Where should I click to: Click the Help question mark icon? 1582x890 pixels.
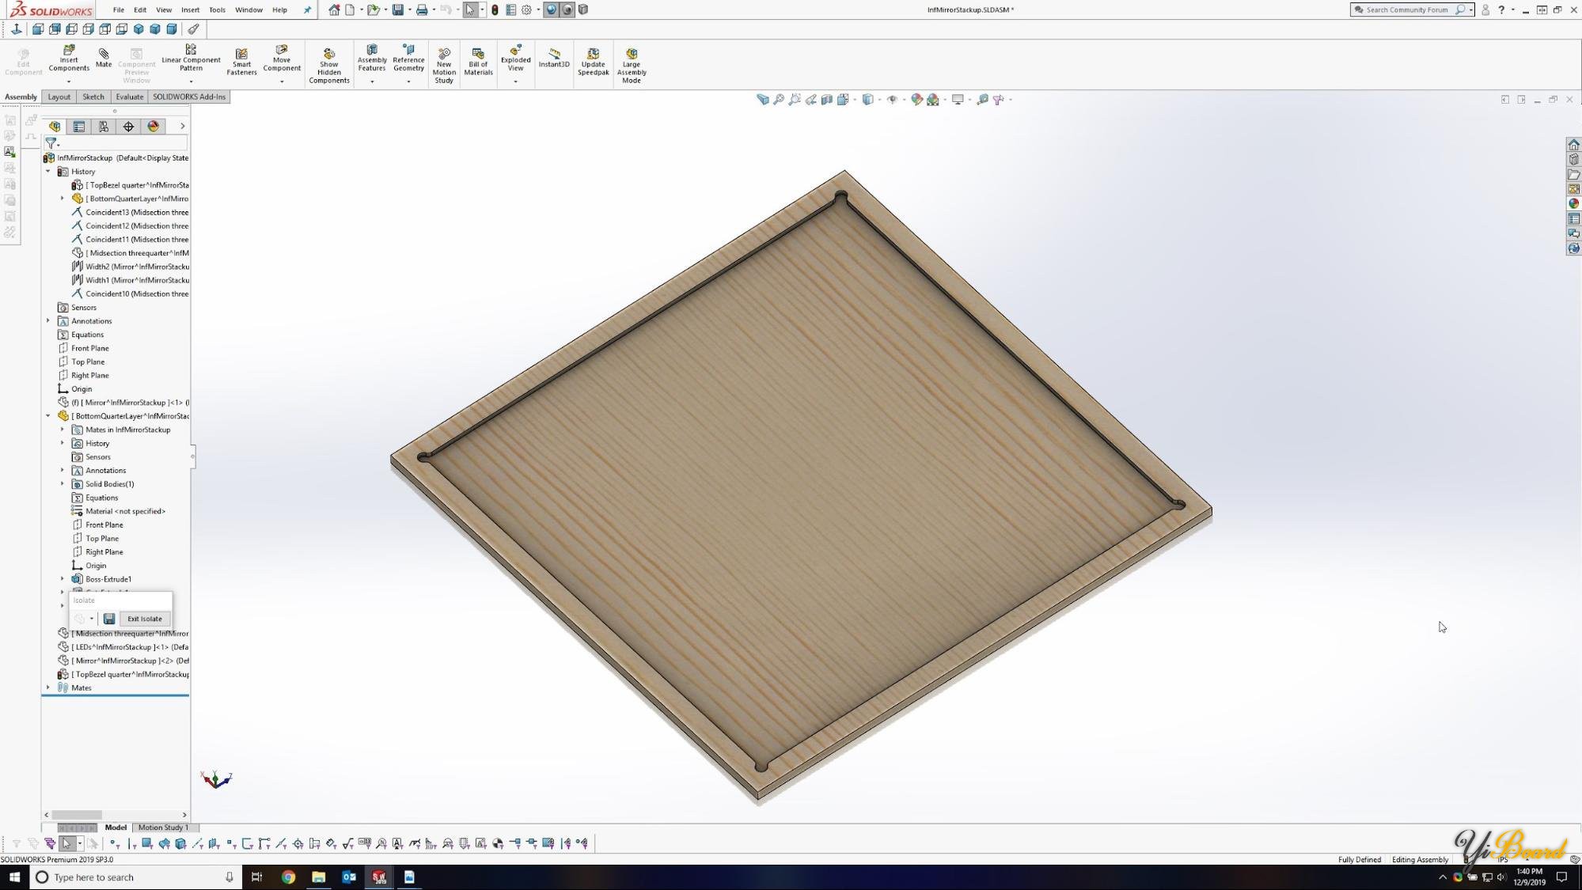tap(1500, 9)
